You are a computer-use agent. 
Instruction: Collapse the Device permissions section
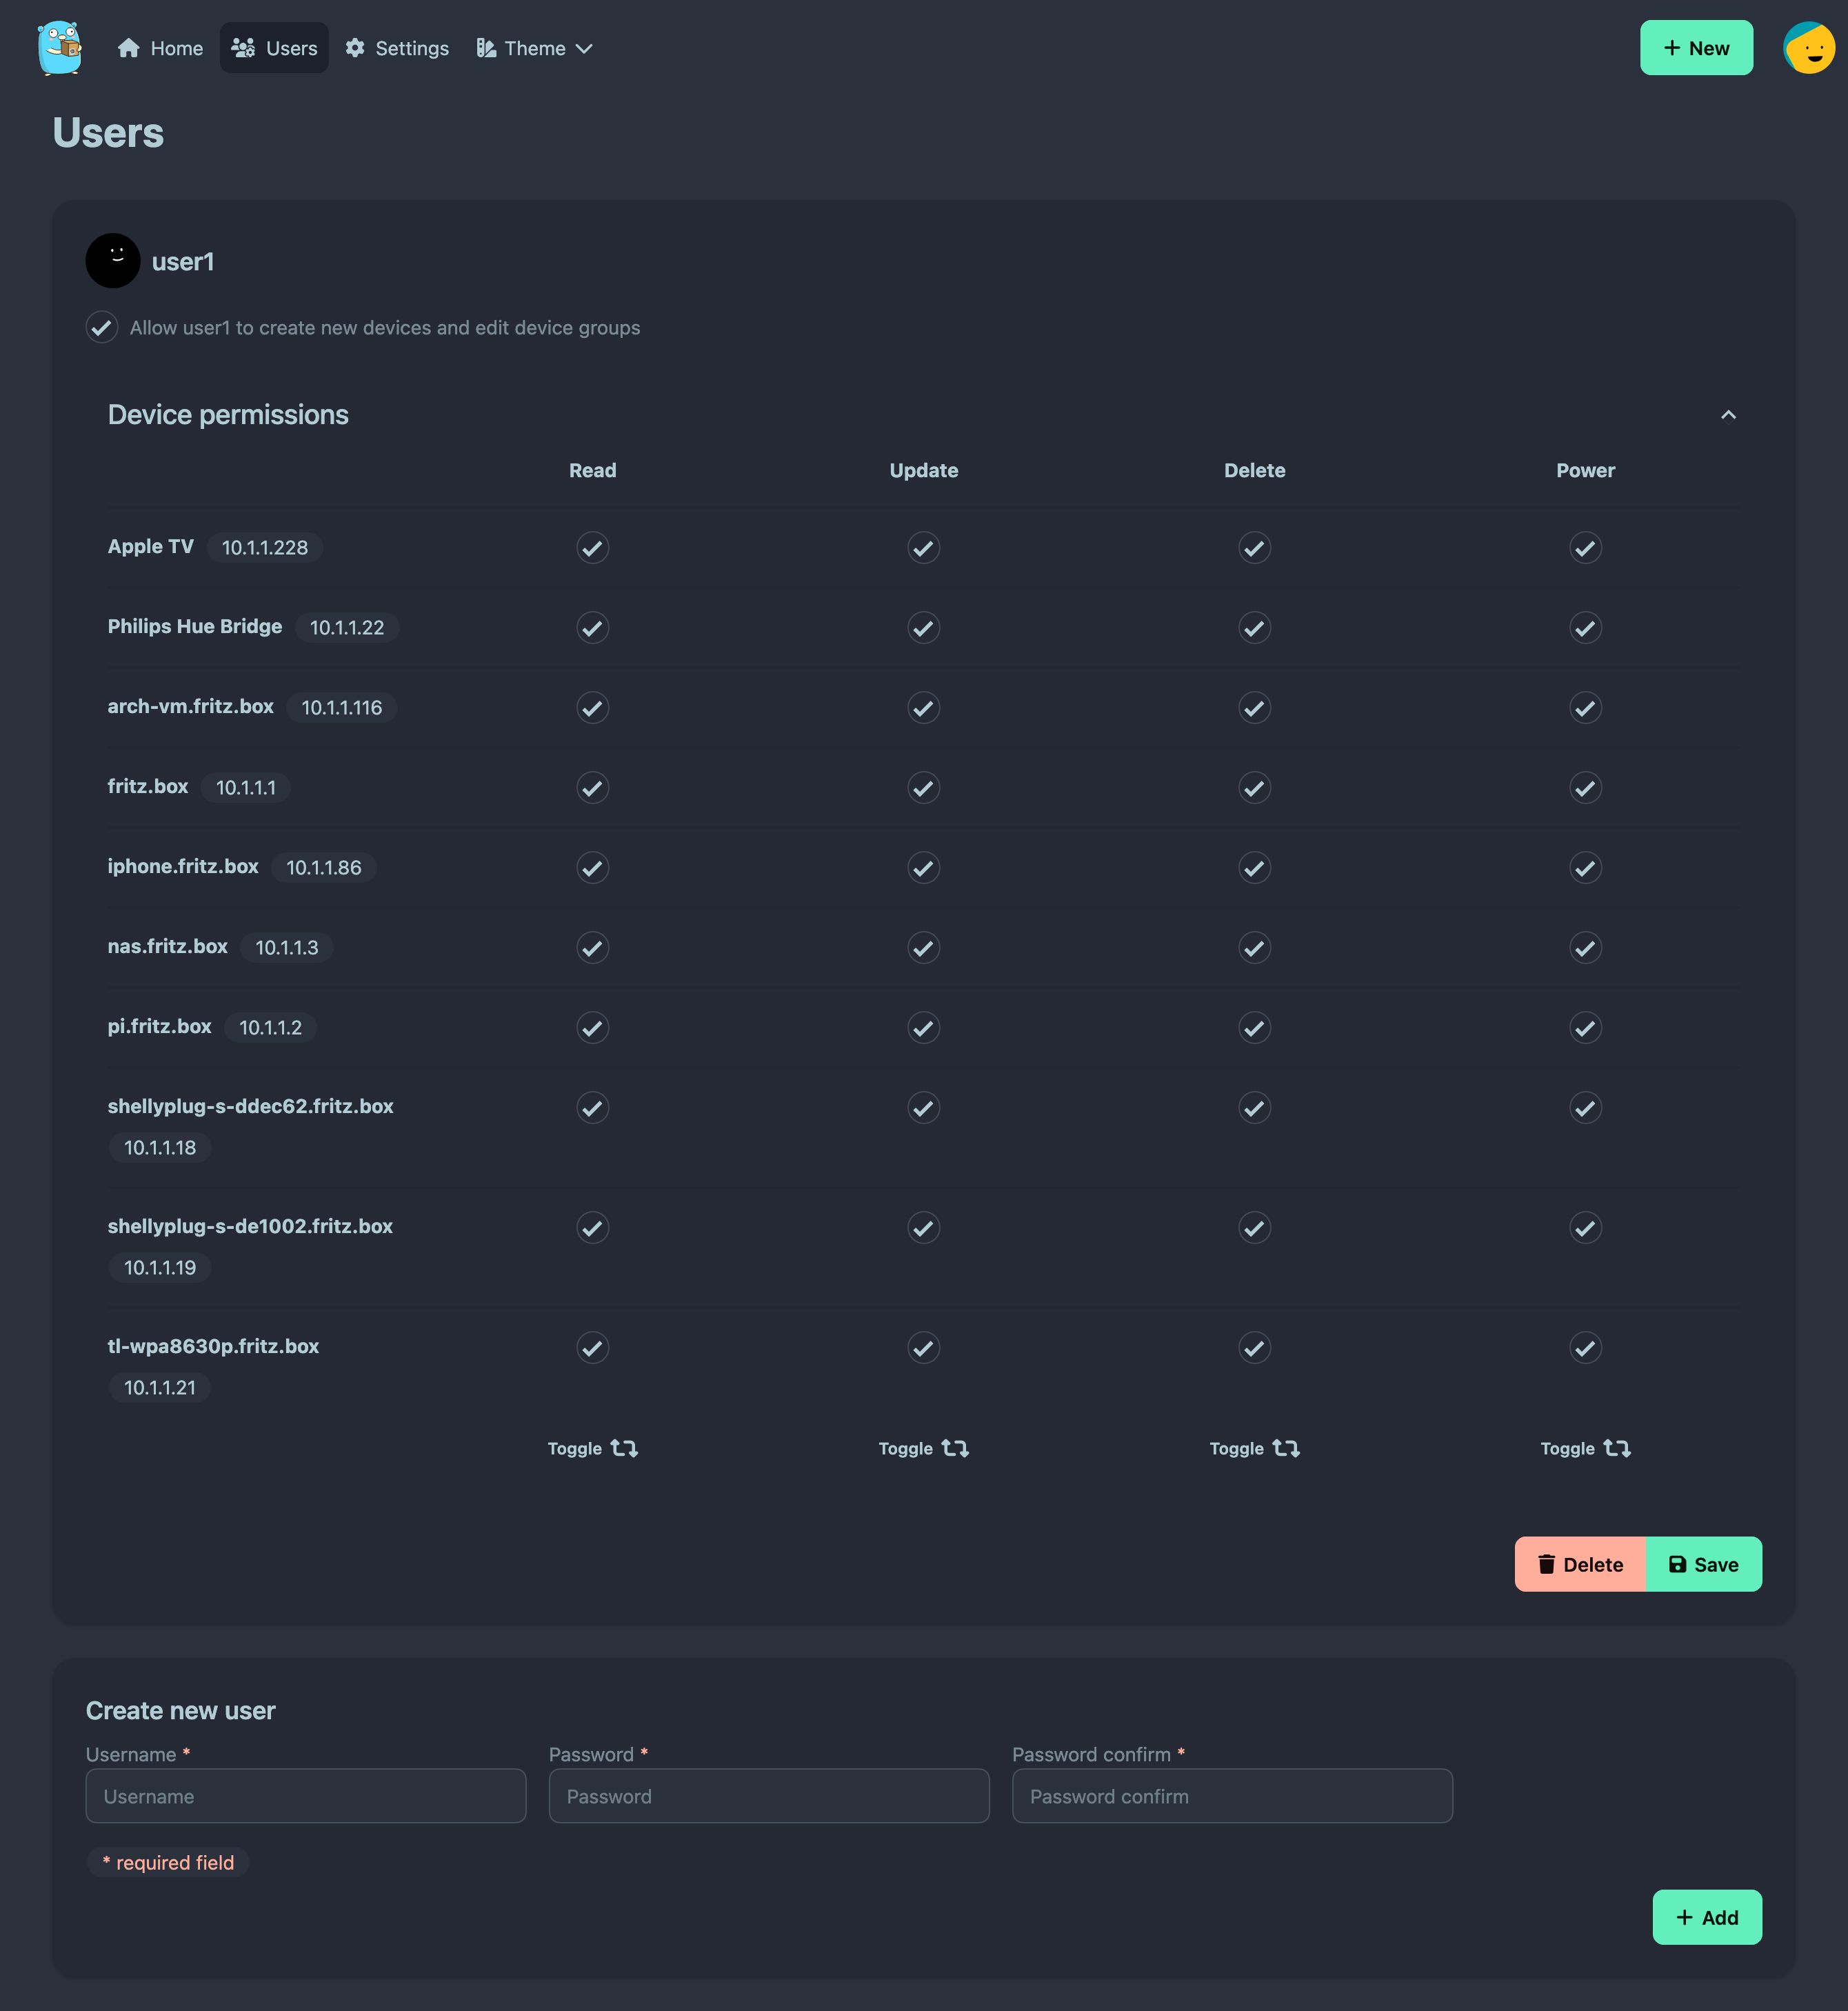pos(1727,415)
